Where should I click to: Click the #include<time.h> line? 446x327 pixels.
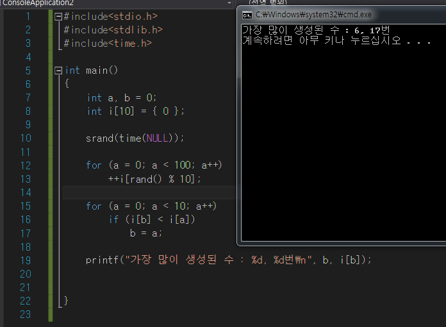pos(108,43)
